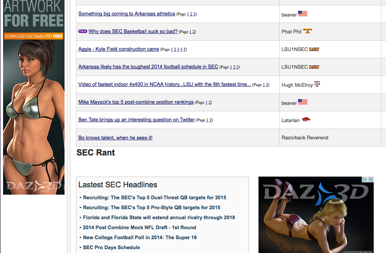Open the 'SEC Pro Days Schedule' headline

[111, 247]
